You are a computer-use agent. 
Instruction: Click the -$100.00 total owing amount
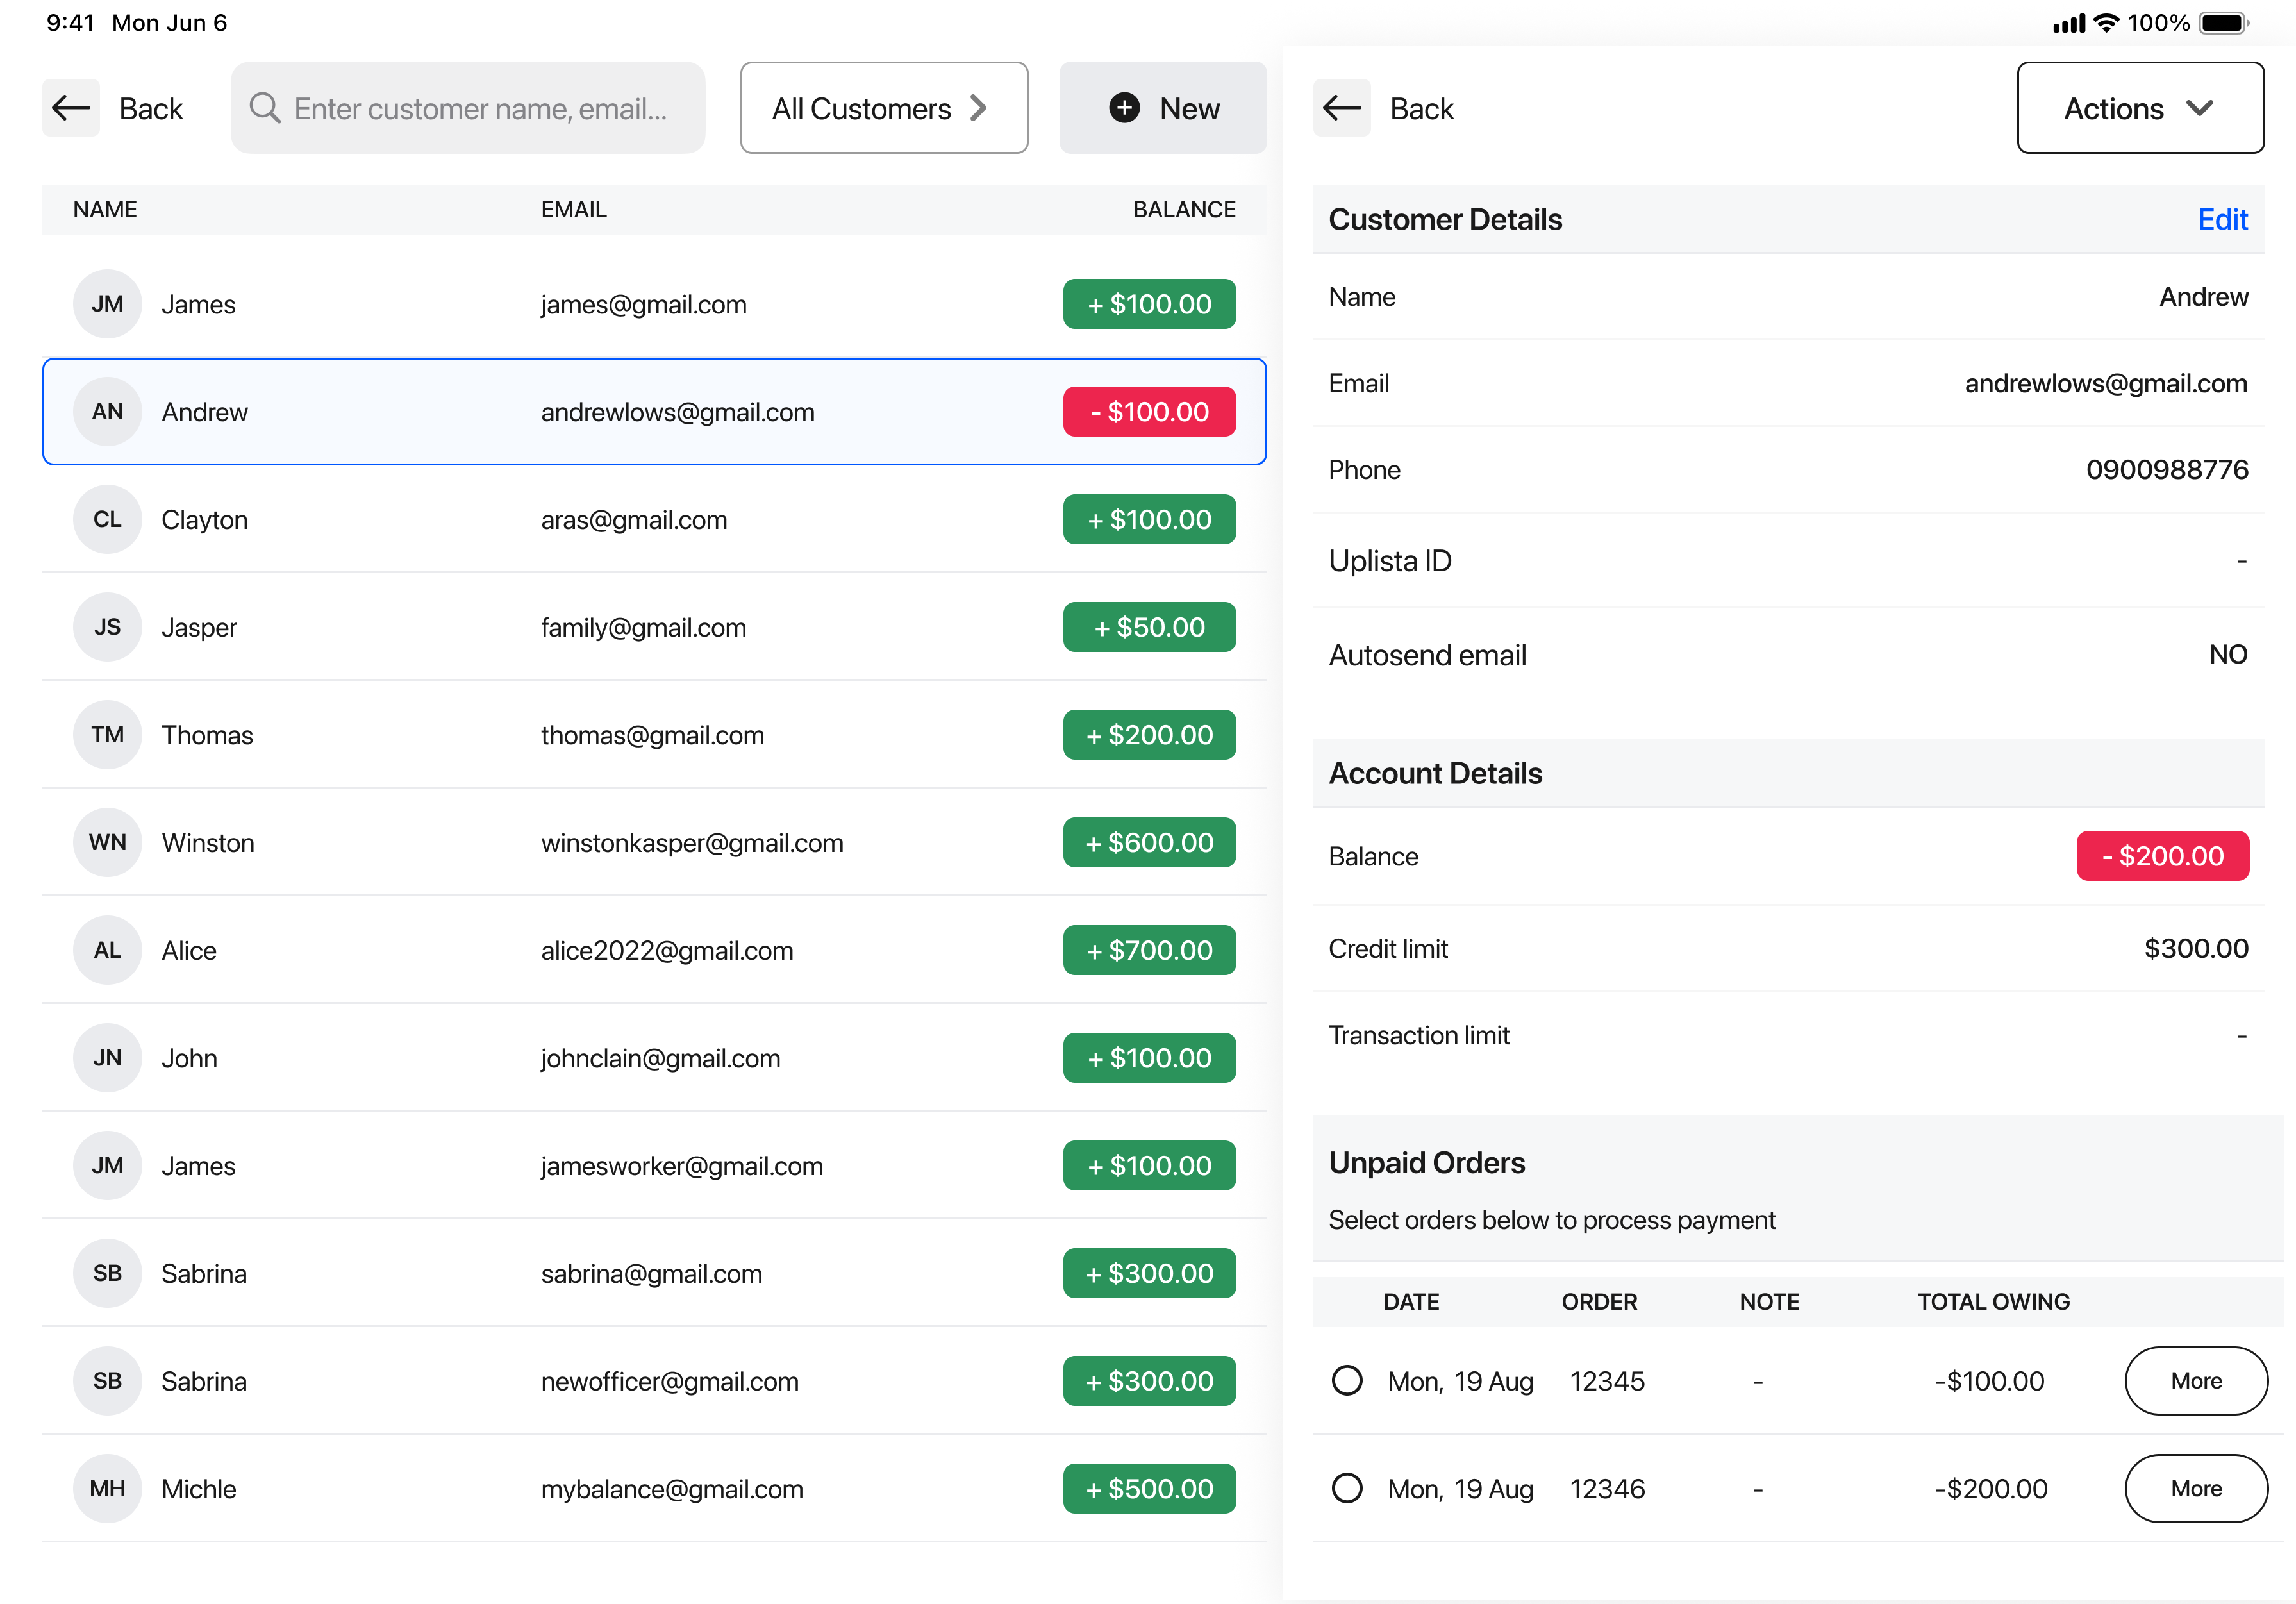(1989, 1381)
